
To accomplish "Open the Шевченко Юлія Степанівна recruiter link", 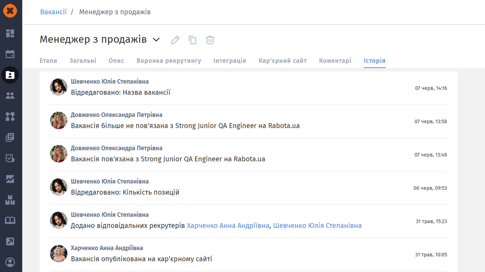I will click(x=317, y=226).
